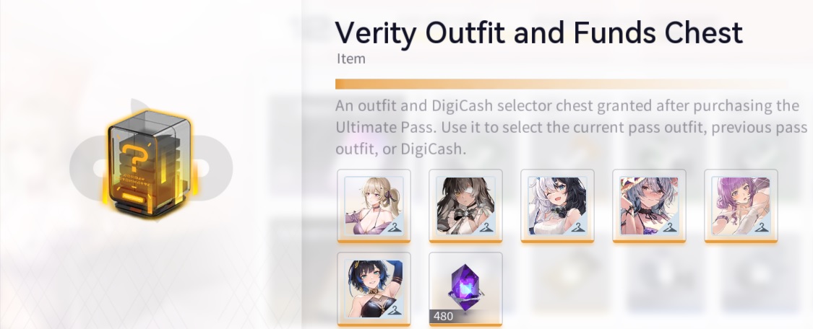The width and height of the screenshot is (813, 329).
Task: Click hanger icon on winking character thumbnail
Action: click(578, 227)
